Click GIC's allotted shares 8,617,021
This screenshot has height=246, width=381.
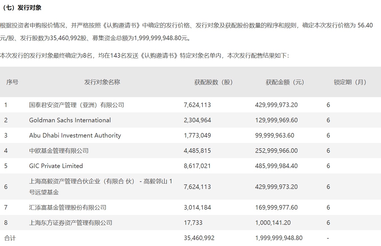click(197, 166)
